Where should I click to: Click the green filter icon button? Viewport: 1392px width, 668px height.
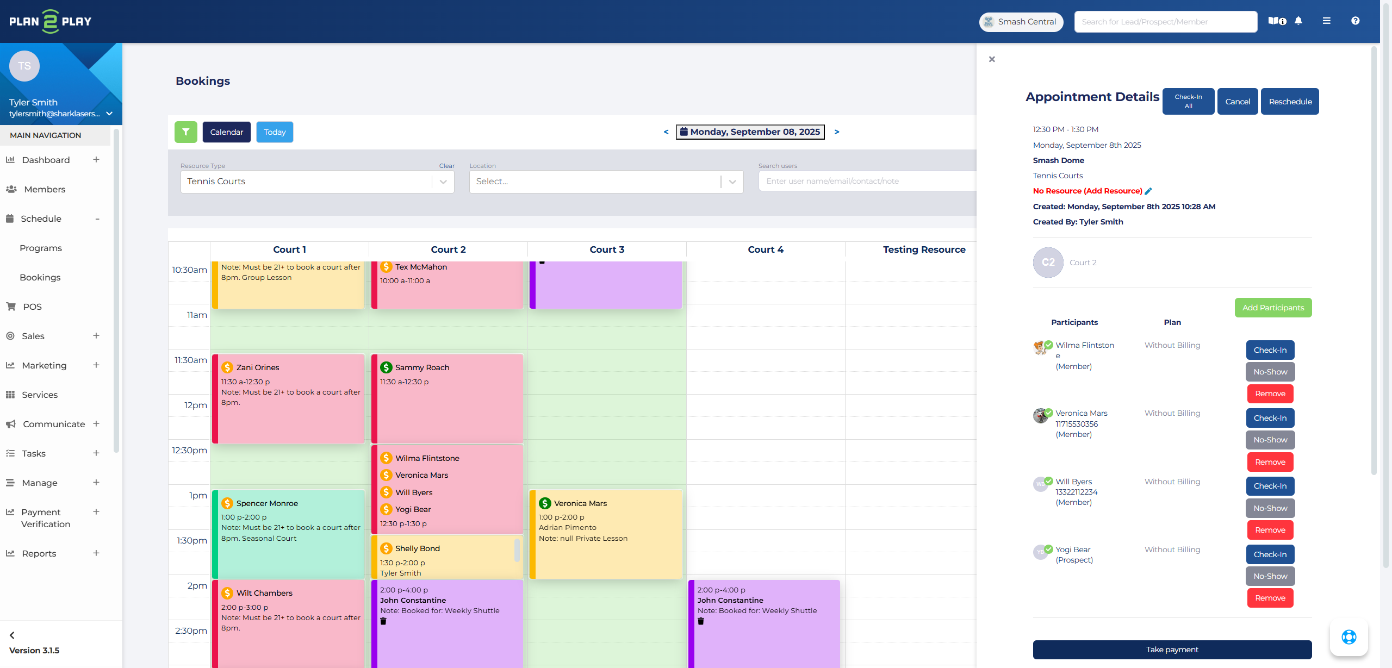185,132
